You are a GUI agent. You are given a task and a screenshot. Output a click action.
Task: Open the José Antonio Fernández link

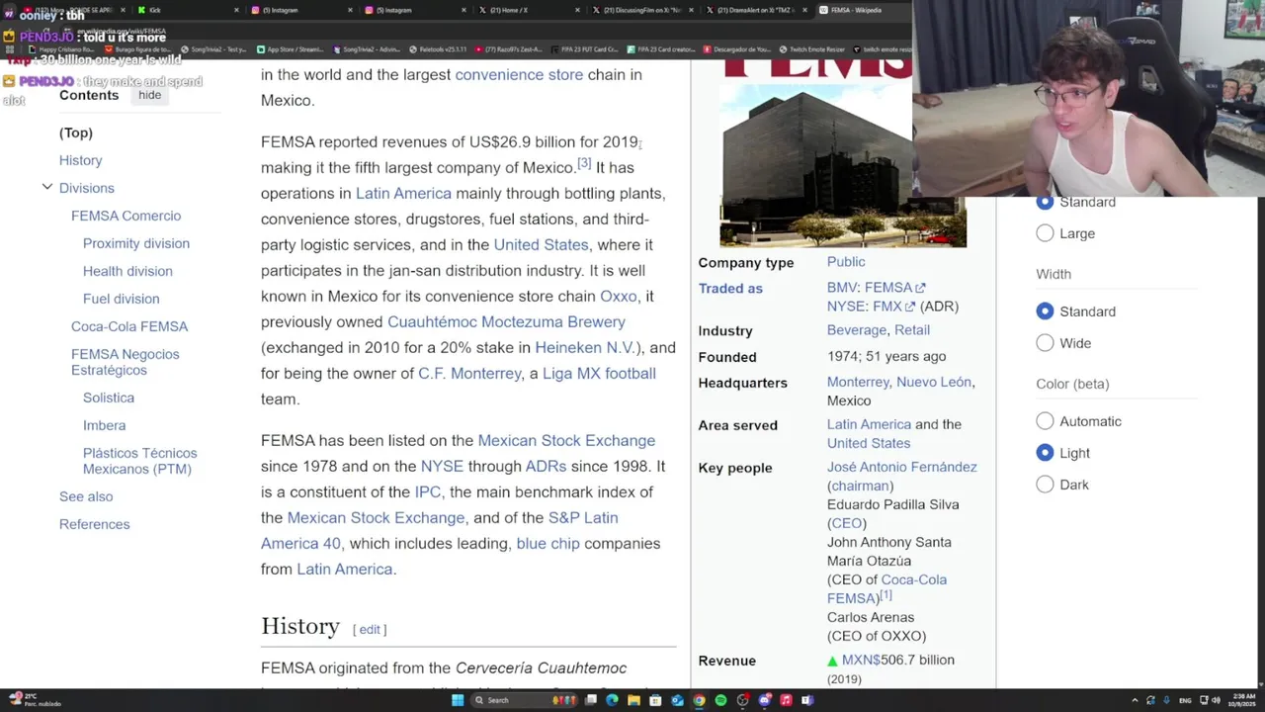point(901,467)
